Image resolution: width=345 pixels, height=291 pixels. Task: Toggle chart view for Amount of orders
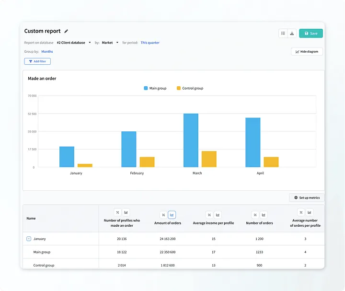[x=172, y=215]
